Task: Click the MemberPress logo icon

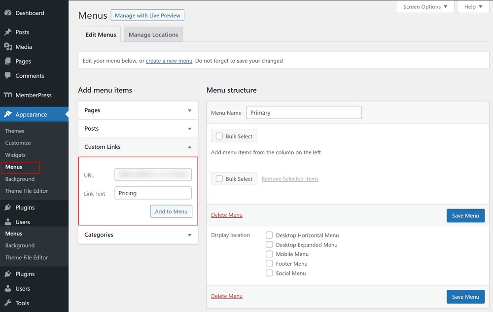Action: (8, 95)
